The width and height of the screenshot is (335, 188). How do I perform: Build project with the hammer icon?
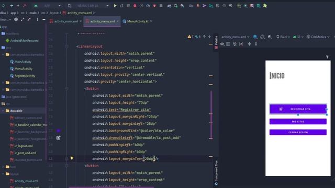click(x=25, y=6)
